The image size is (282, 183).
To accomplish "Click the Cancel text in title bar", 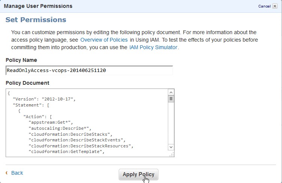I will (x=264, y=6).
